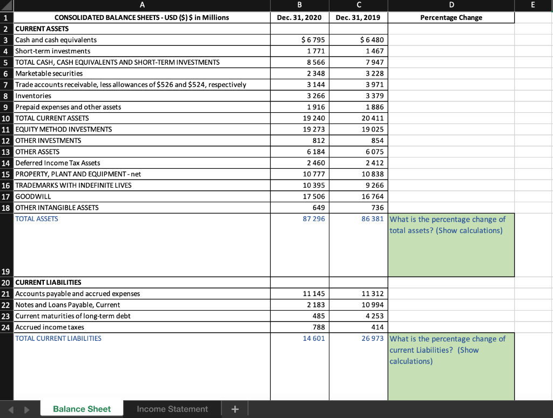Switch to the Income Statement tab

[x=173, y=409]
